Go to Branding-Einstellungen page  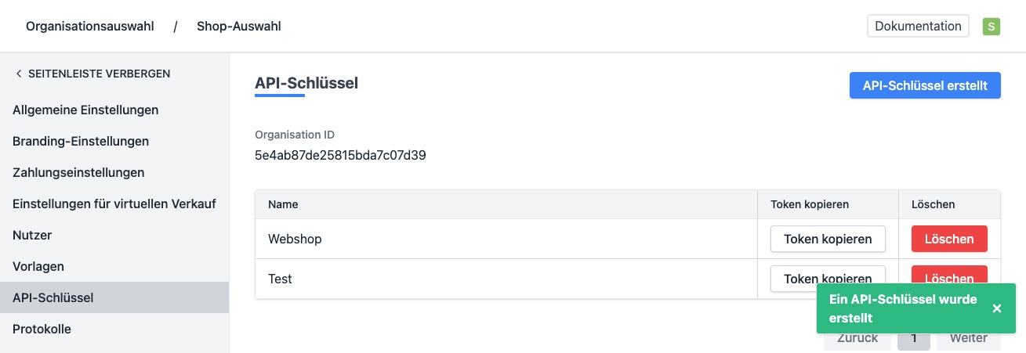pyautogui.click(x=81, y=141)
